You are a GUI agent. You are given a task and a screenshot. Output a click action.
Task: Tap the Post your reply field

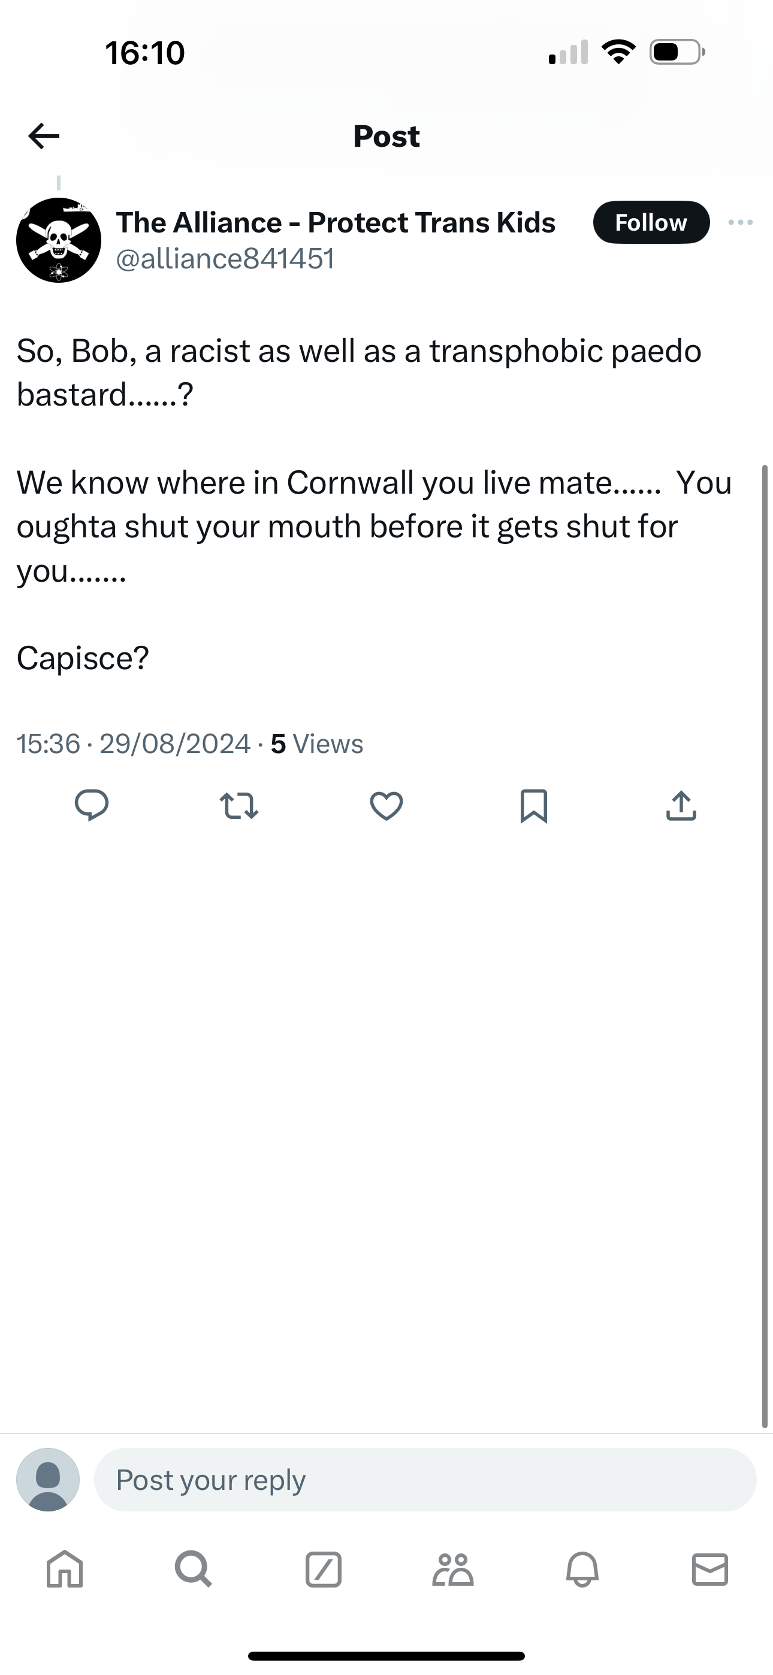coord(425,1479)
